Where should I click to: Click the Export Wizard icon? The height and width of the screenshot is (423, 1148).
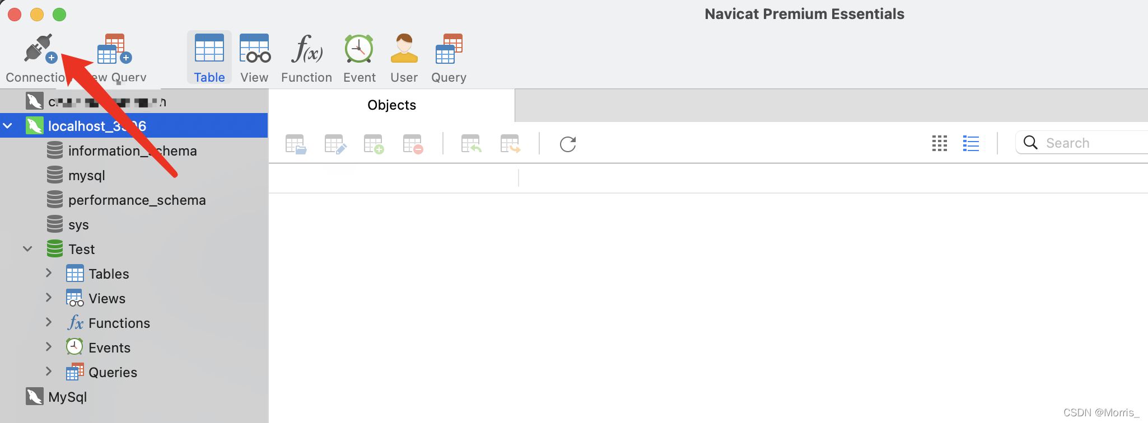pos(510,144)
